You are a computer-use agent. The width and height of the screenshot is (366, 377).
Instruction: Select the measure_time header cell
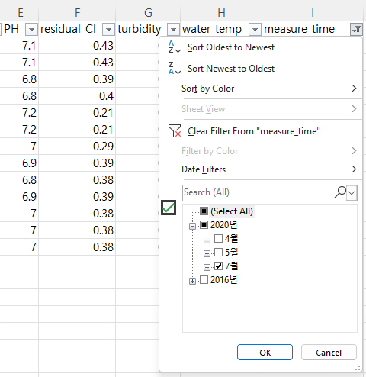[313, 29]
